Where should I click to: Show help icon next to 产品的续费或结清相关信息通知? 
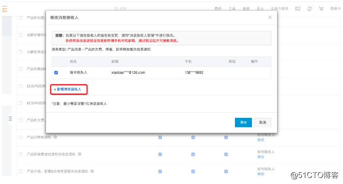[79, 154]
